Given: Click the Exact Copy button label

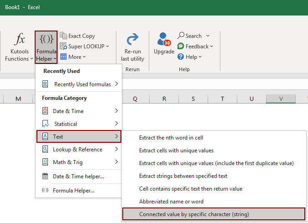Looking at the screenshot, I should tap(82, 36).
